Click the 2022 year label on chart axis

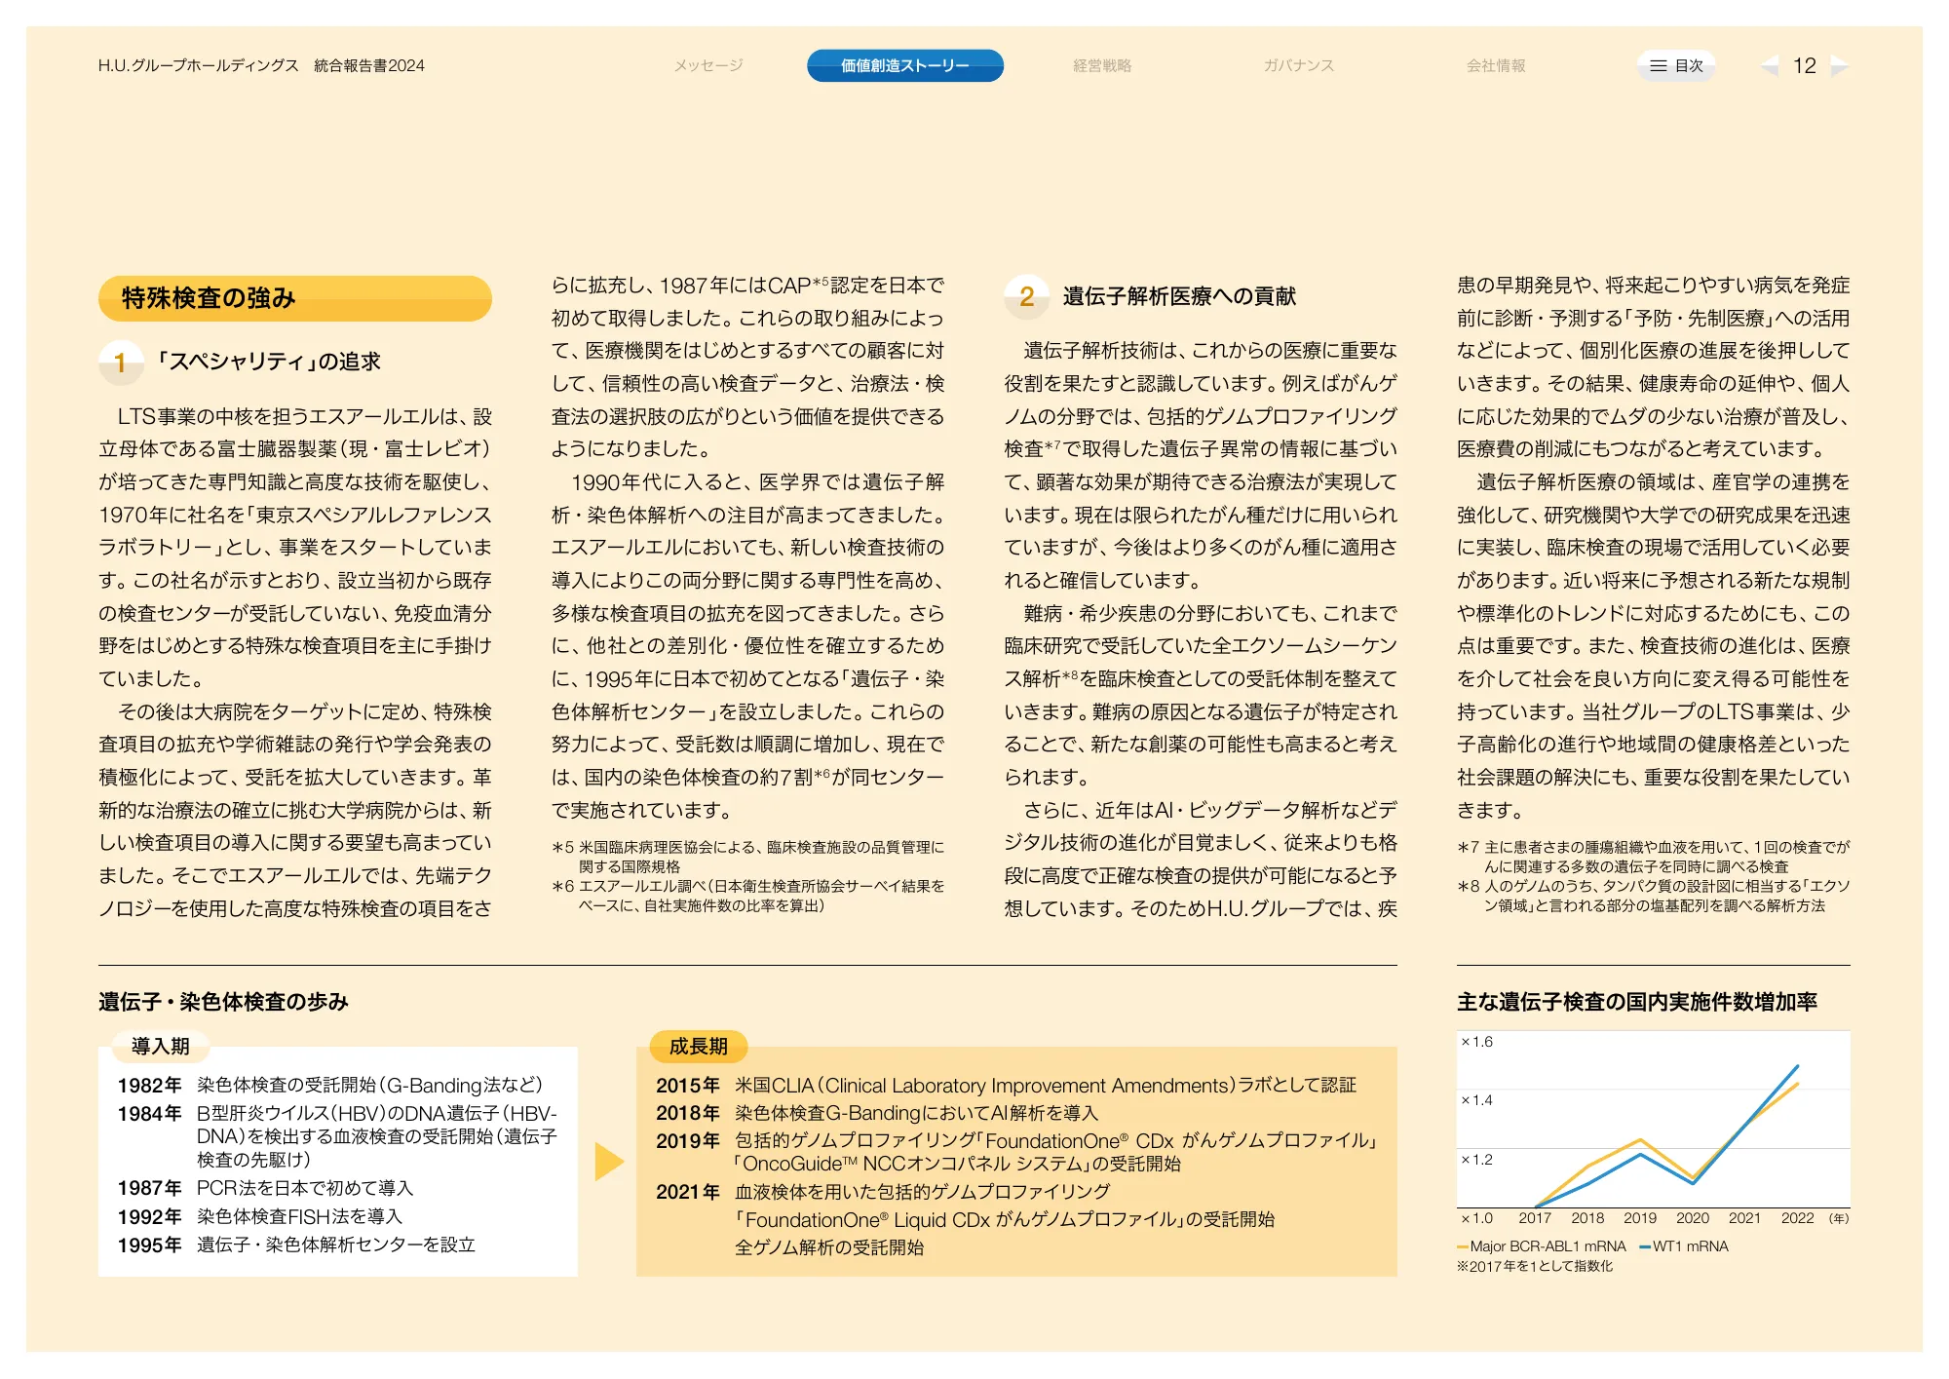pos(1797,1218)
